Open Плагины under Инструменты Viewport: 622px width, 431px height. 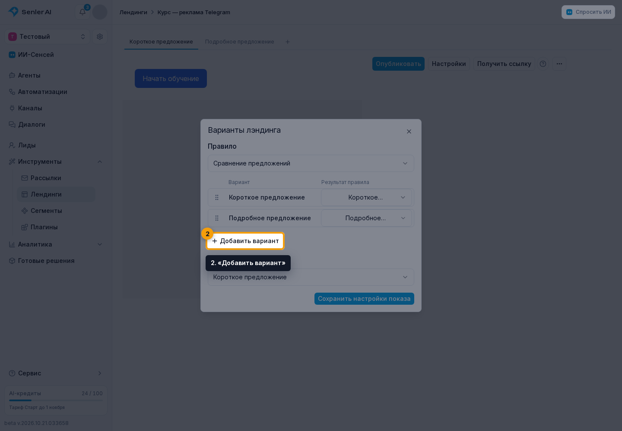(x=56, y=227)
